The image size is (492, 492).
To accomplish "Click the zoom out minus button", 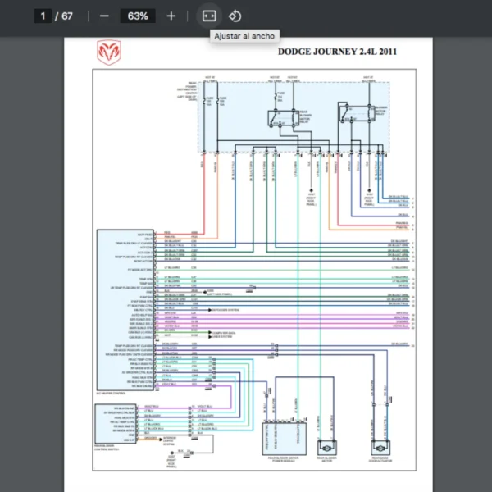I will tap(104, 16).
